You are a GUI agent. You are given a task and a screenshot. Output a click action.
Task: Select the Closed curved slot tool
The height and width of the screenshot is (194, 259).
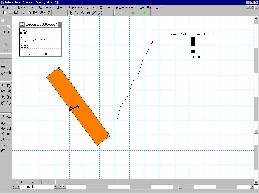(8, 73)
